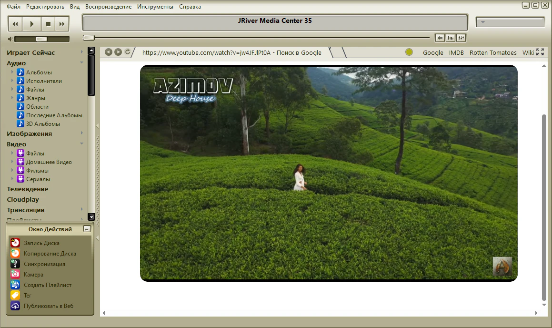Click the spectrum visualizer bars icon
The image size is (552, 328).
pyautogui.click(x=451, y=38)
